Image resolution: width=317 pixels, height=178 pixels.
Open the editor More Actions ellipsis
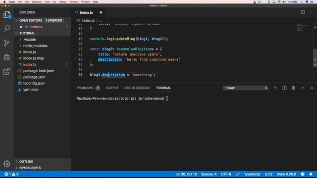click(x=312, y=12)
